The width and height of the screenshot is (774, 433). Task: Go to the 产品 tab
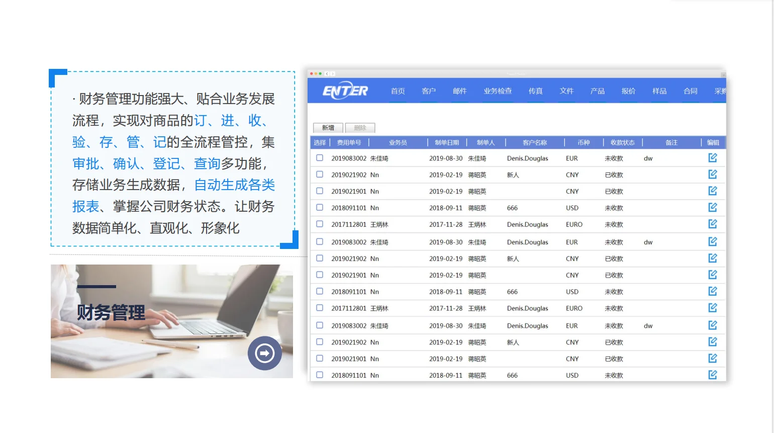597,91
